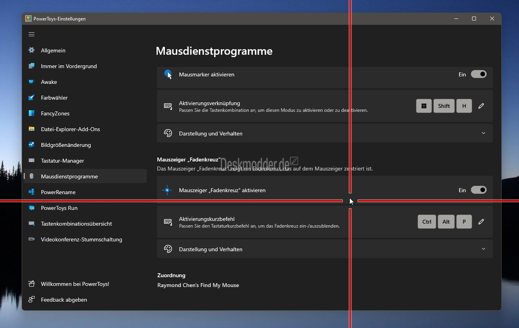Viewport: 519px width, 328px height.
Task: Click the Allgemein gear icon
Action: point(32,50)
